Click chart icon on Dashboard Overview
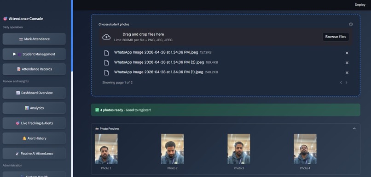The height and width of the screenshot is (177, 371). [x=18, y=93]
